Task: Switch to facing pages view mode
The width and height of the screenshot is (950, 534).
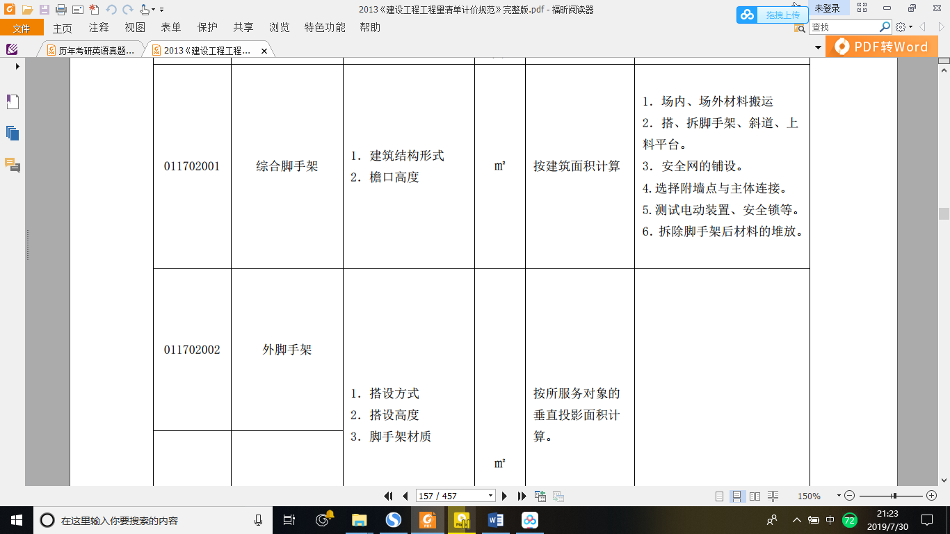Action: 755,496
